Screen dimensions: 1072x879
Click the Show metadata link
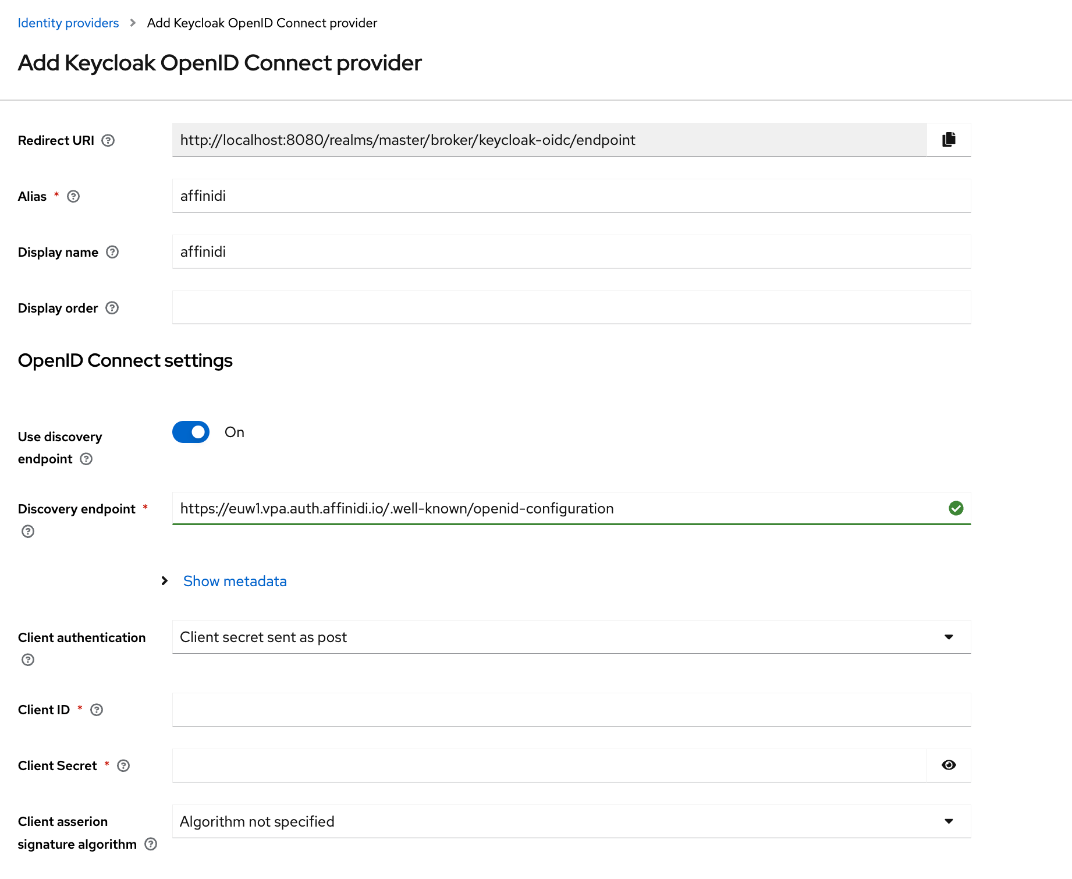click(235, 580)
